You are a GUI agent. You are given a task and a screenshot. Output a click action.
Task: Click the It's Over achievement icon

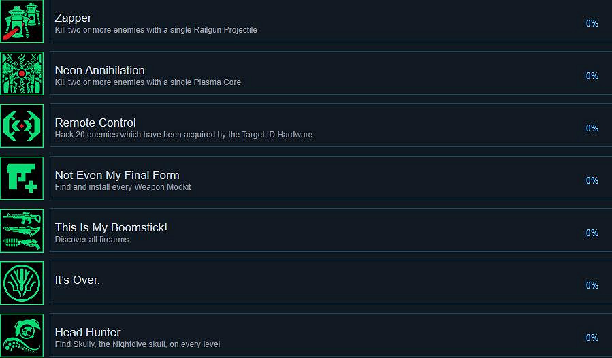tap(22, 283)
